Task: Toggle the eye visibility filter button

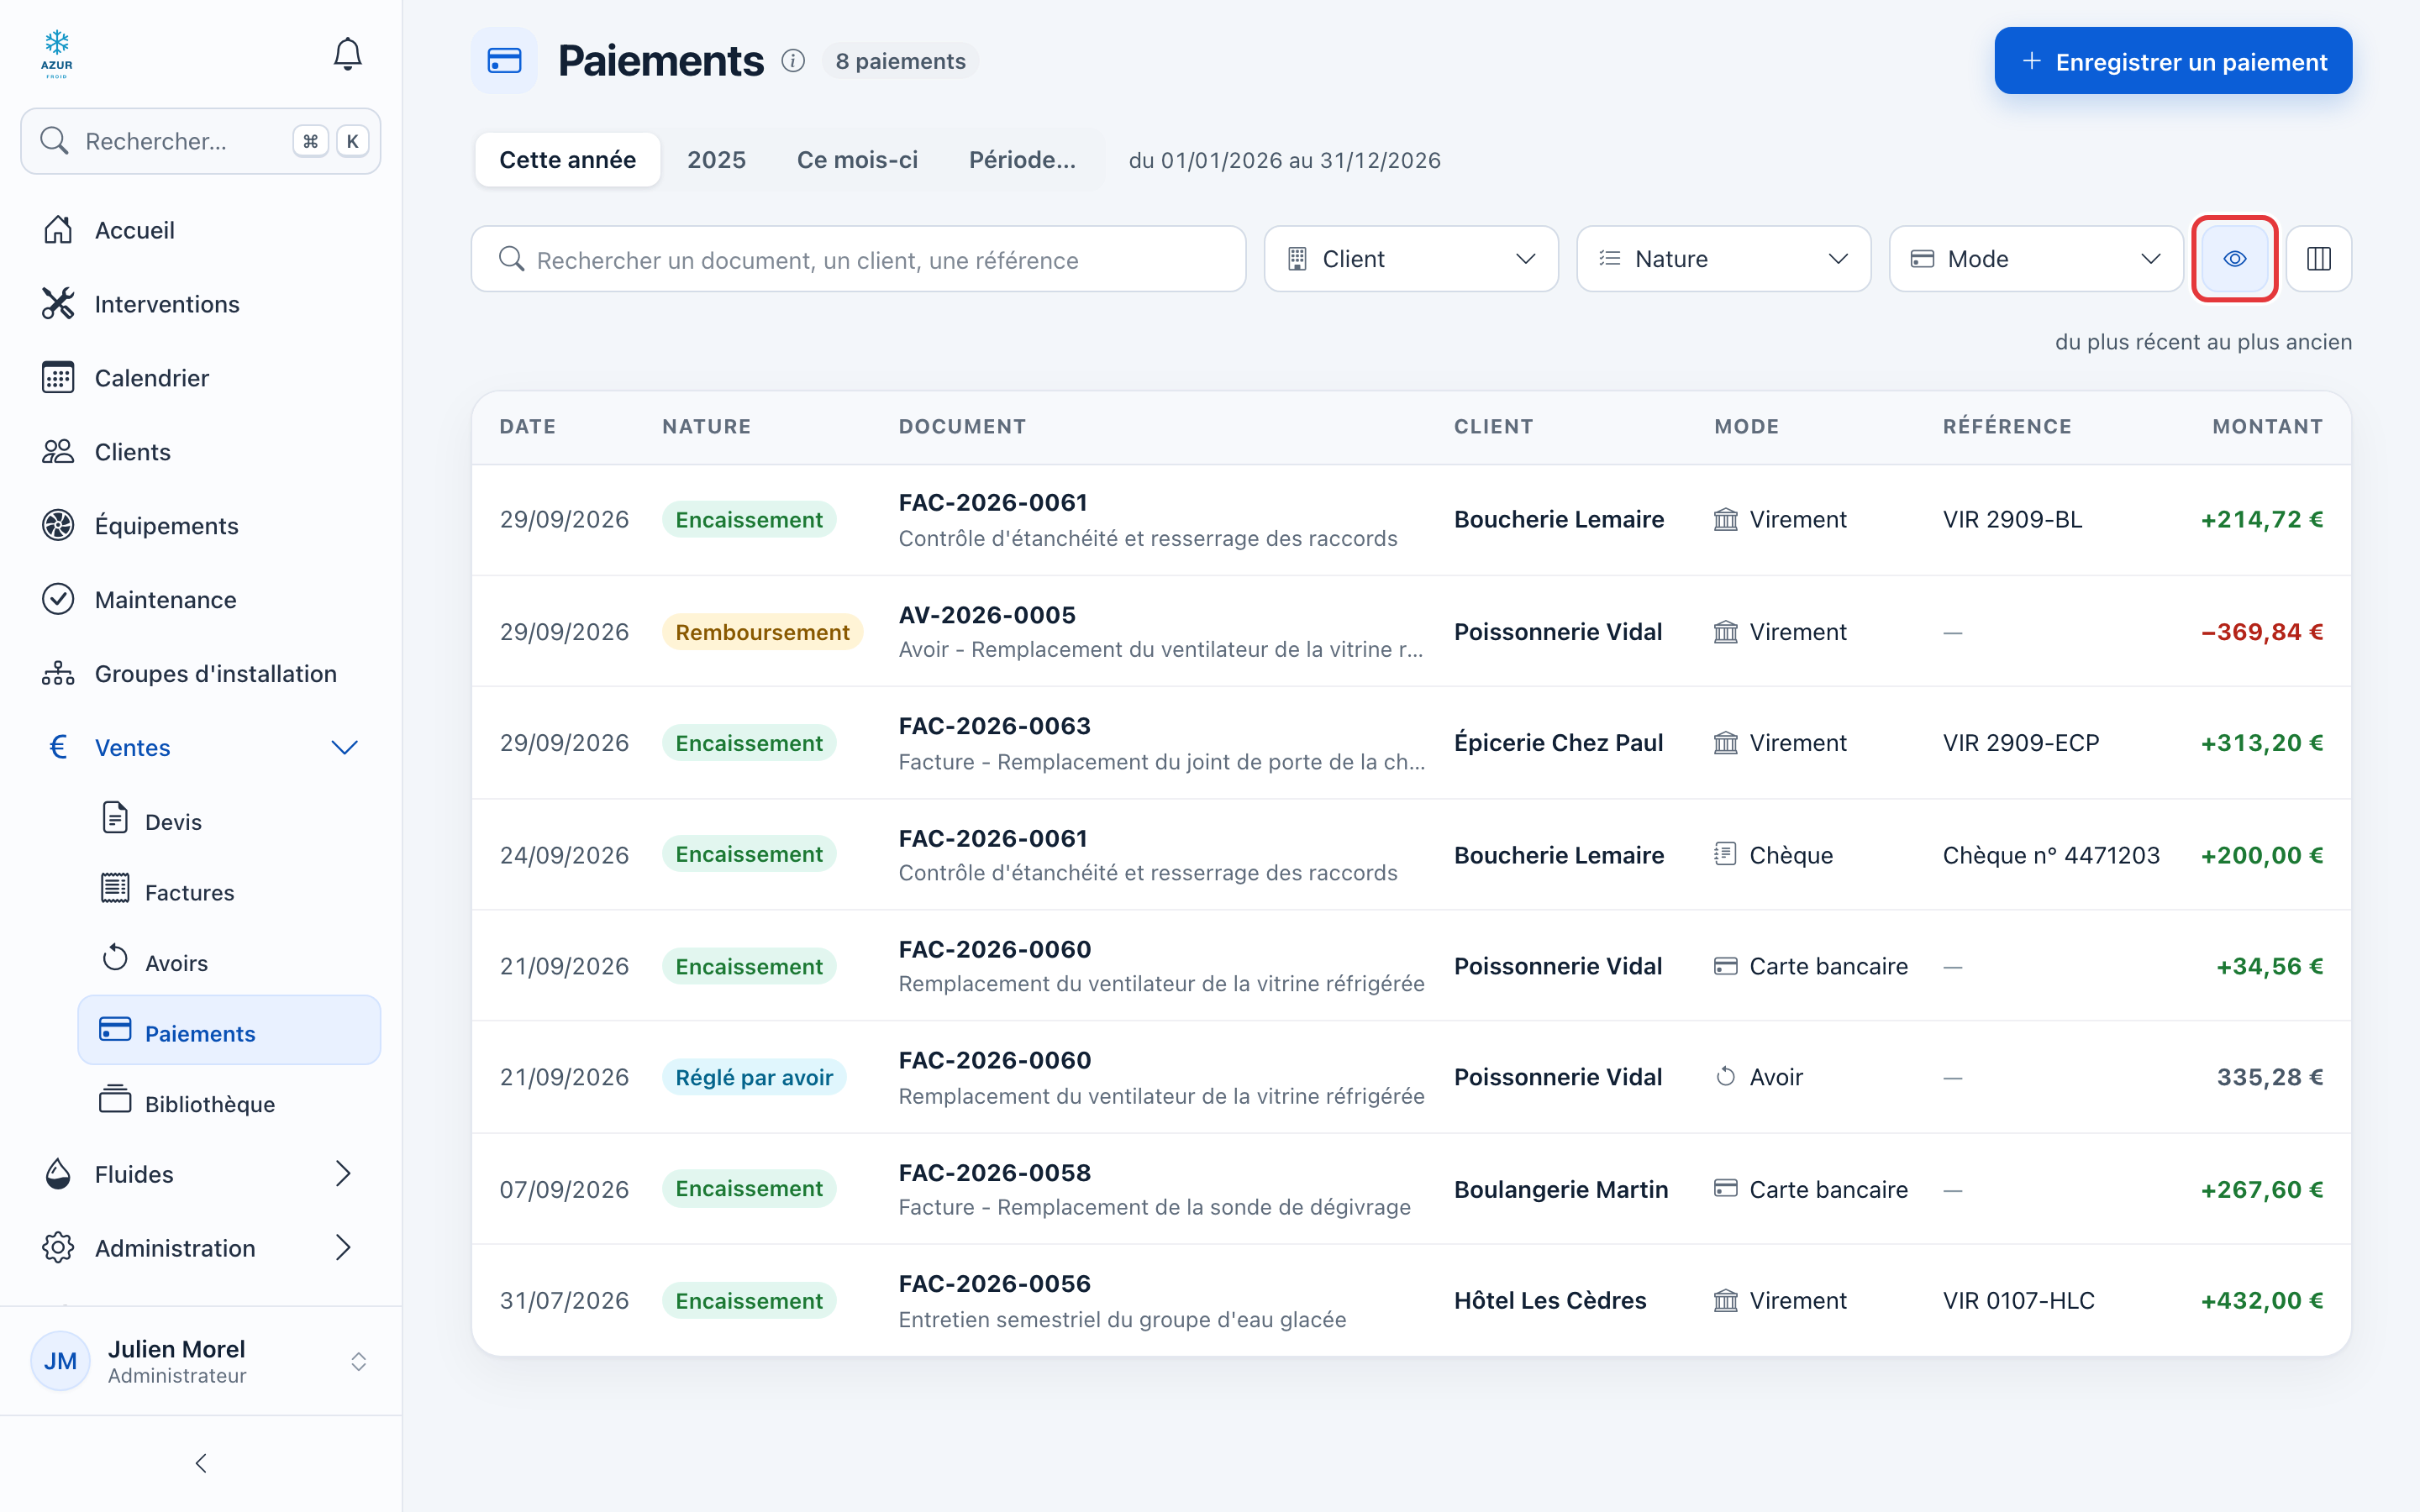Action: [2234, 259]
